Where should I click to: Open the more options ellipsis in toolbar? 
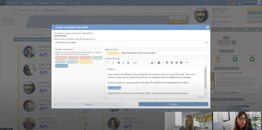(x=187, y=63)
